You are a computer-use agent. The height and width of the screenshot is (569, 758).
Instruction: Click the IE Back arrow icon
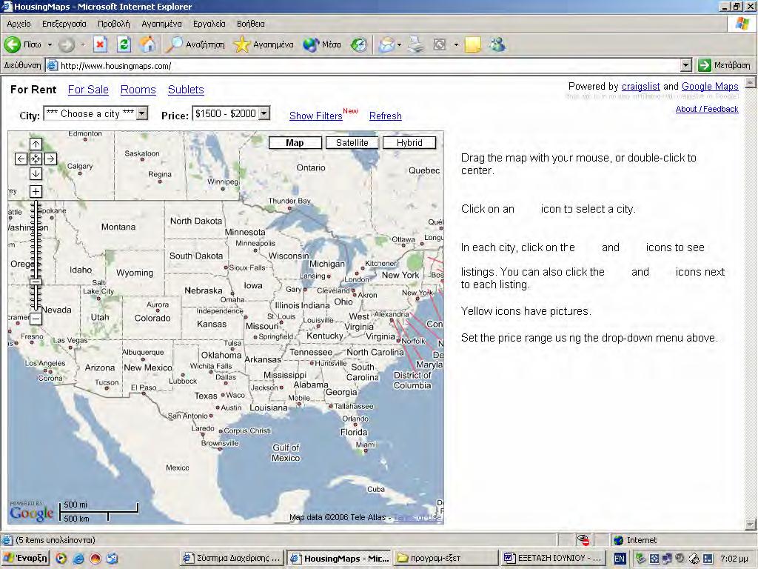[13, 45]
